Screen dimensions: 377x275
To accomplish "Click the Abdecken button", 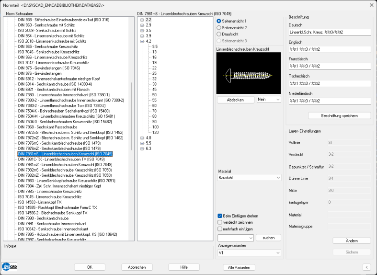I will (236, 100).
